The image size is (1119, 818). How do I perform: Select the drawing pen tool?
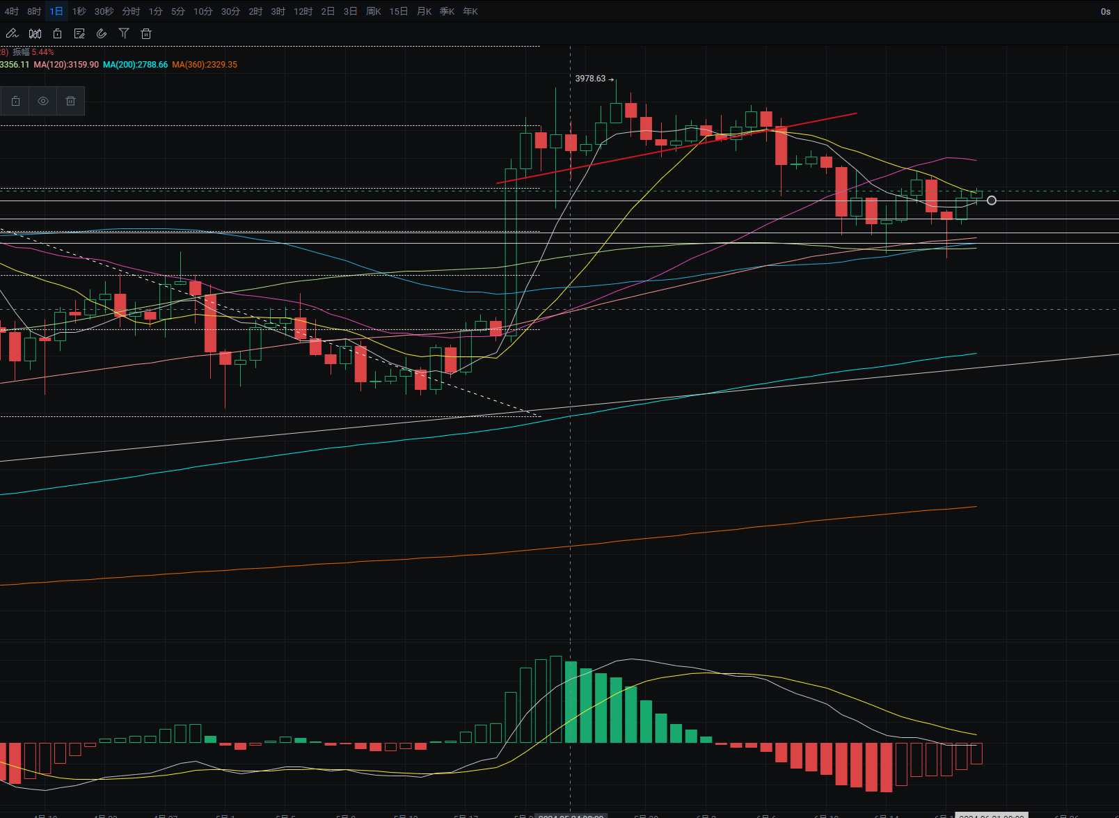12,33
